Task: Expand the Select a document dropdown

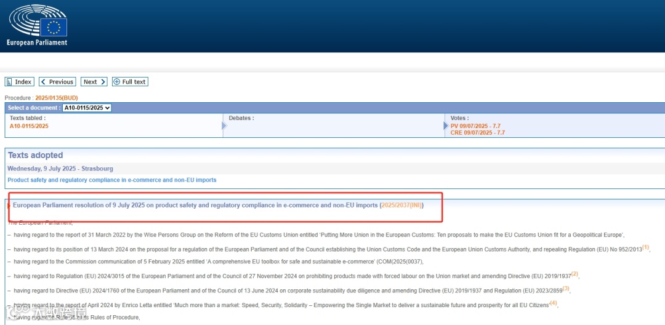Action: pos(87,108)
